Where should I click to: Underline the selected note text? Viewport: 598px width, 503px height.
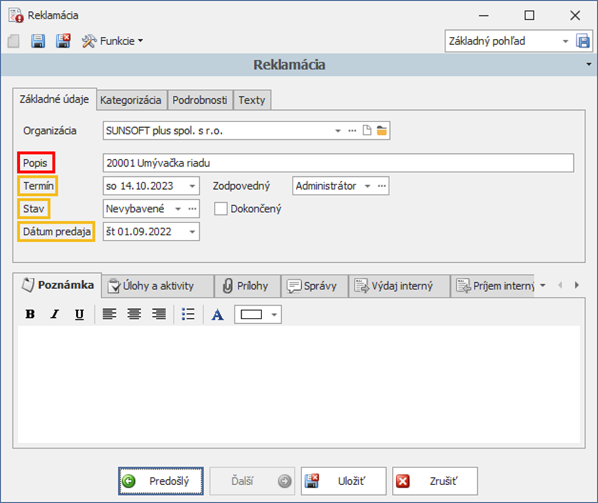[80, 314]
